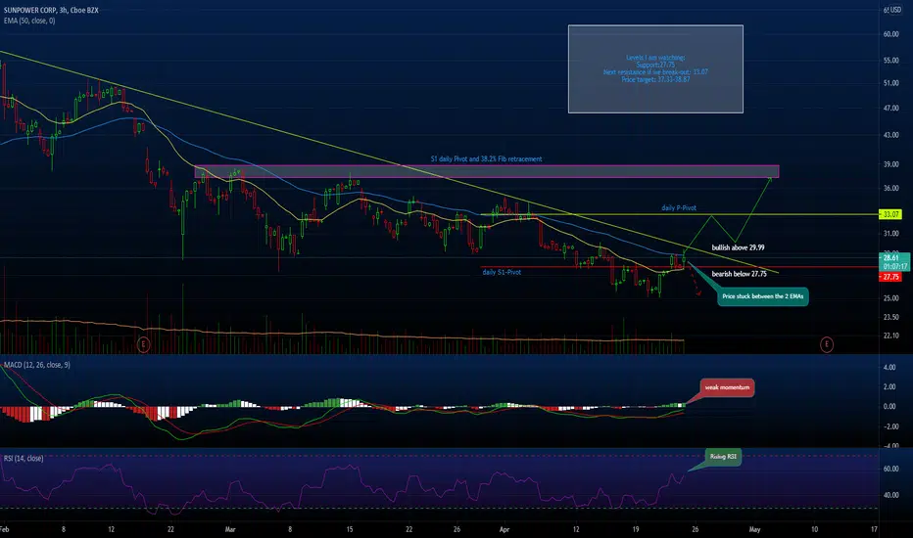Click the 36.00 price axis value
Viewport: 913px width, 538px height.
click(x=890, y=188)
